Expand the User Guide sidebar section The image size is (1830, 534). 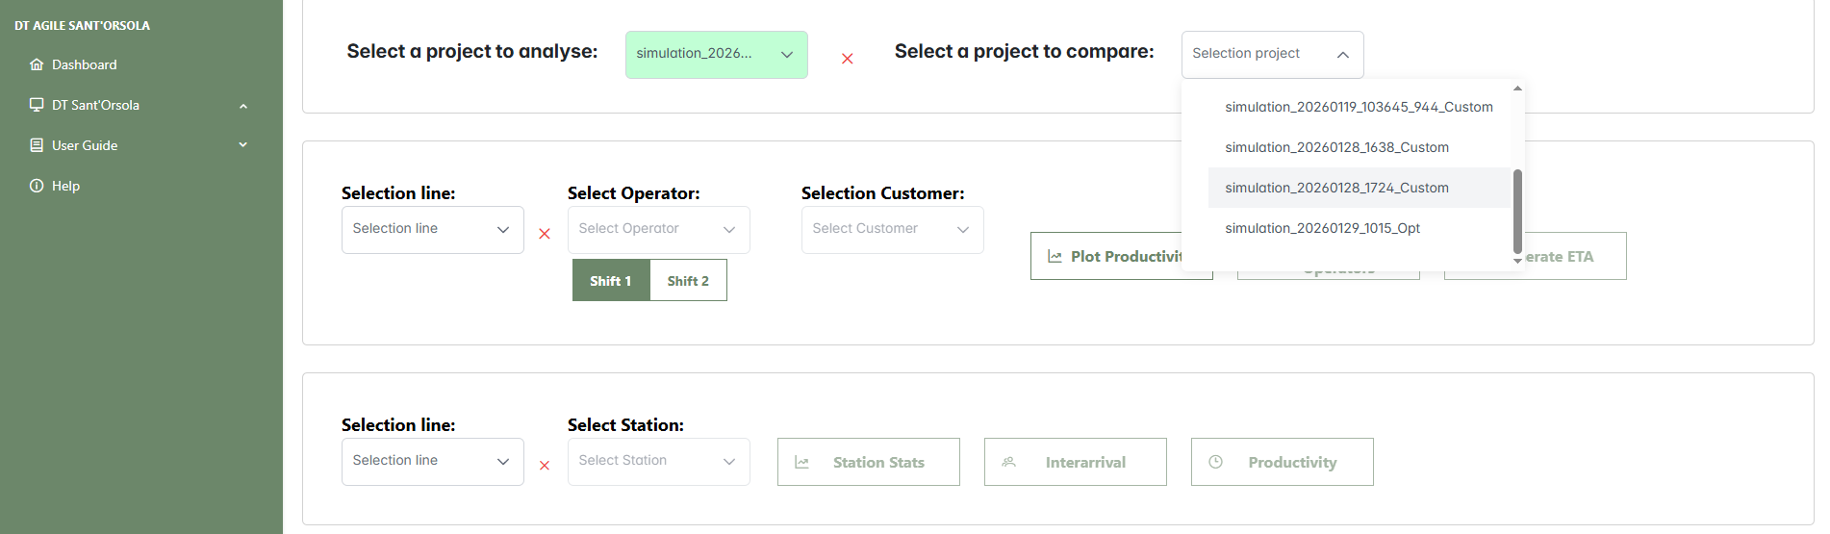243,145
